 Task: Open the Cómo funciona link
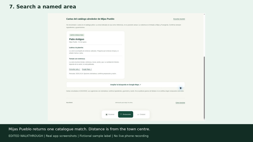click(180, 103)
